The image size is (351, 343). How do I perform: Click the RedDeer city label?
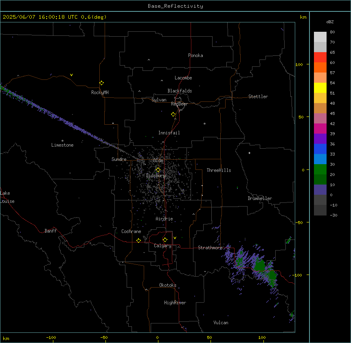pyautogui.click(x=179, y=104)
